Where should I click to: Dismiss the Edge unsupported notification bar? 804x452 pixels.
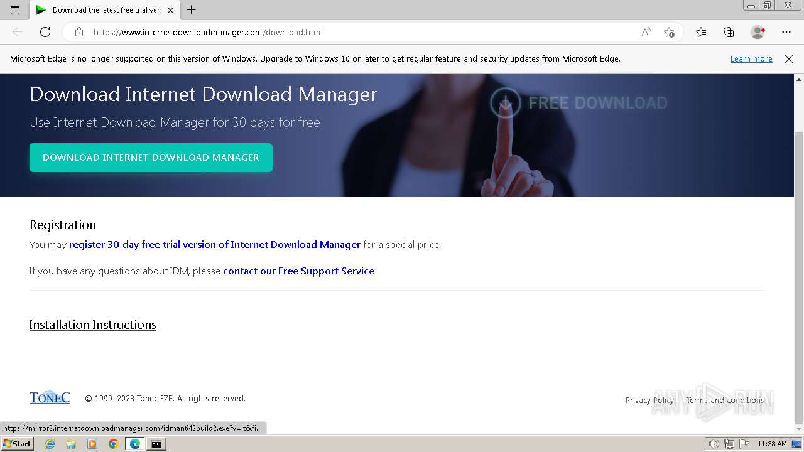point(789,58)
